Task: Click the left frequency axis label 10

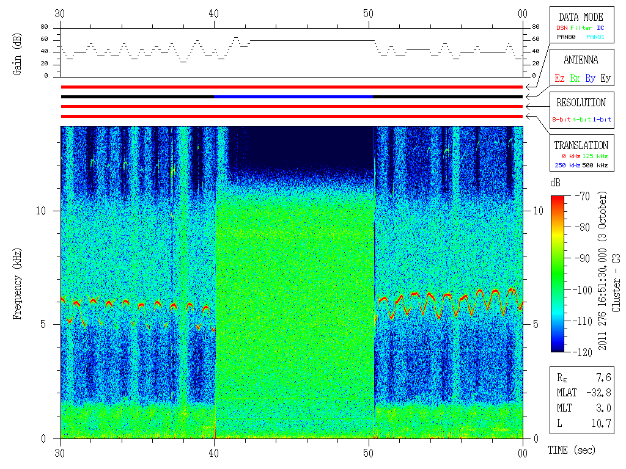Action: (41, 211)
